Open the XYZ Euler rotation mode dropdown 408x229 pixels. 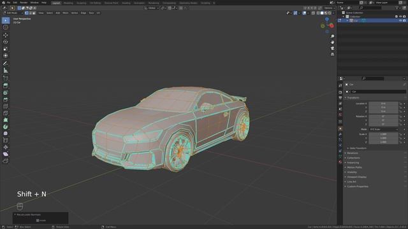point(384,129)
